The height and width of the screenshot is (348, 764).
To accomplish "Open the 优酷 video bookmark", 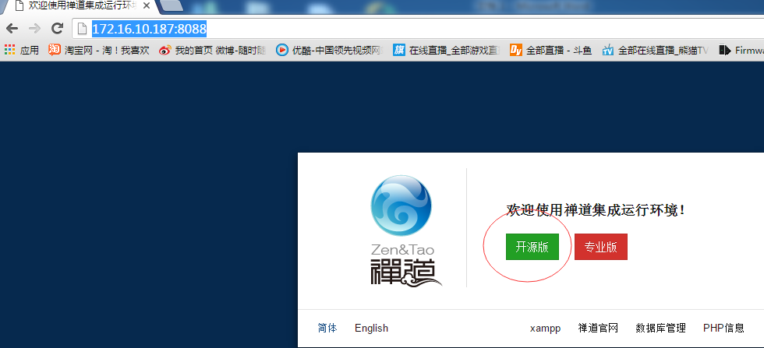I will [329, 50].
